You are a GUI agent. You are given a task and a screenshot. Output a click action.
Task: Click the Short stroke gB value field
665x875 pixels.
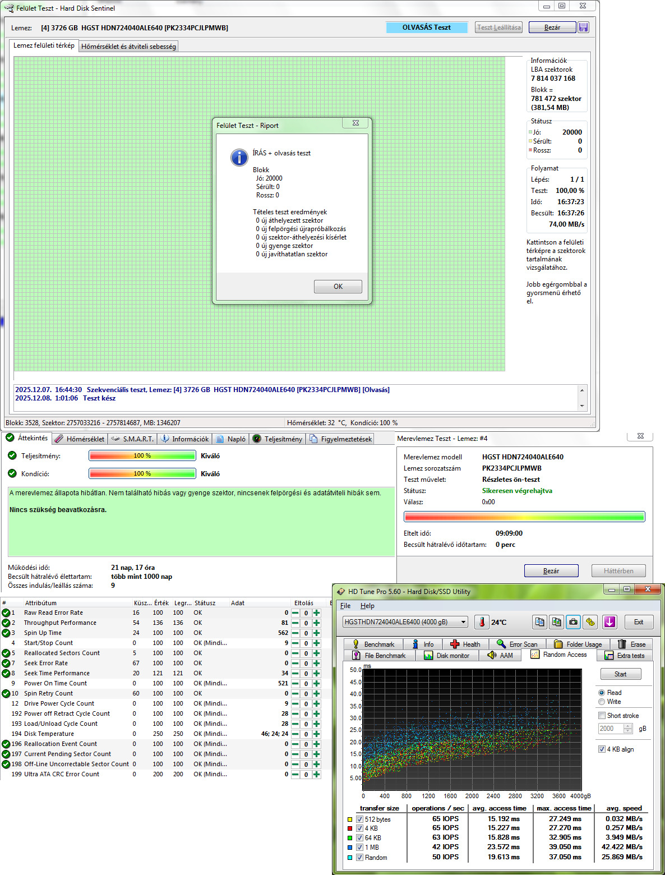point(611,729)
